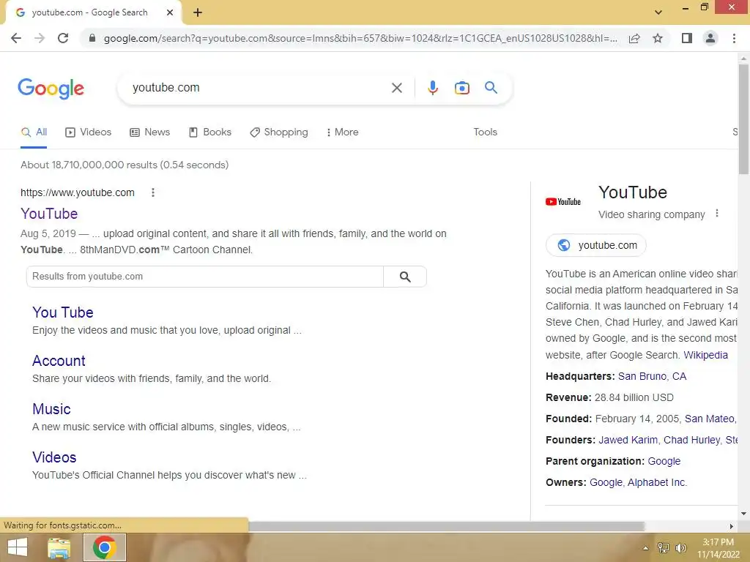The image size is (750, 562).
Task: Open the three-dot options beside youtube.com result URL
Action: tap(153, 192)
